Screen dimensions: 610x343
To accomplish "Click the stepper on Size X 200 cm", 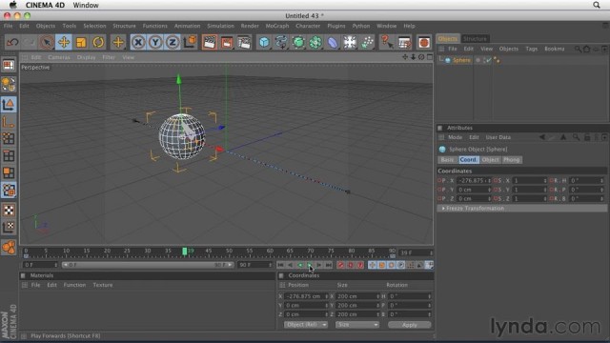I will [x=377, y=296].
